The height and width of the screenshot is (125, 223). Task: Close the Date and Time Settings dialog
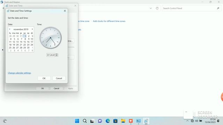(65, 11)
